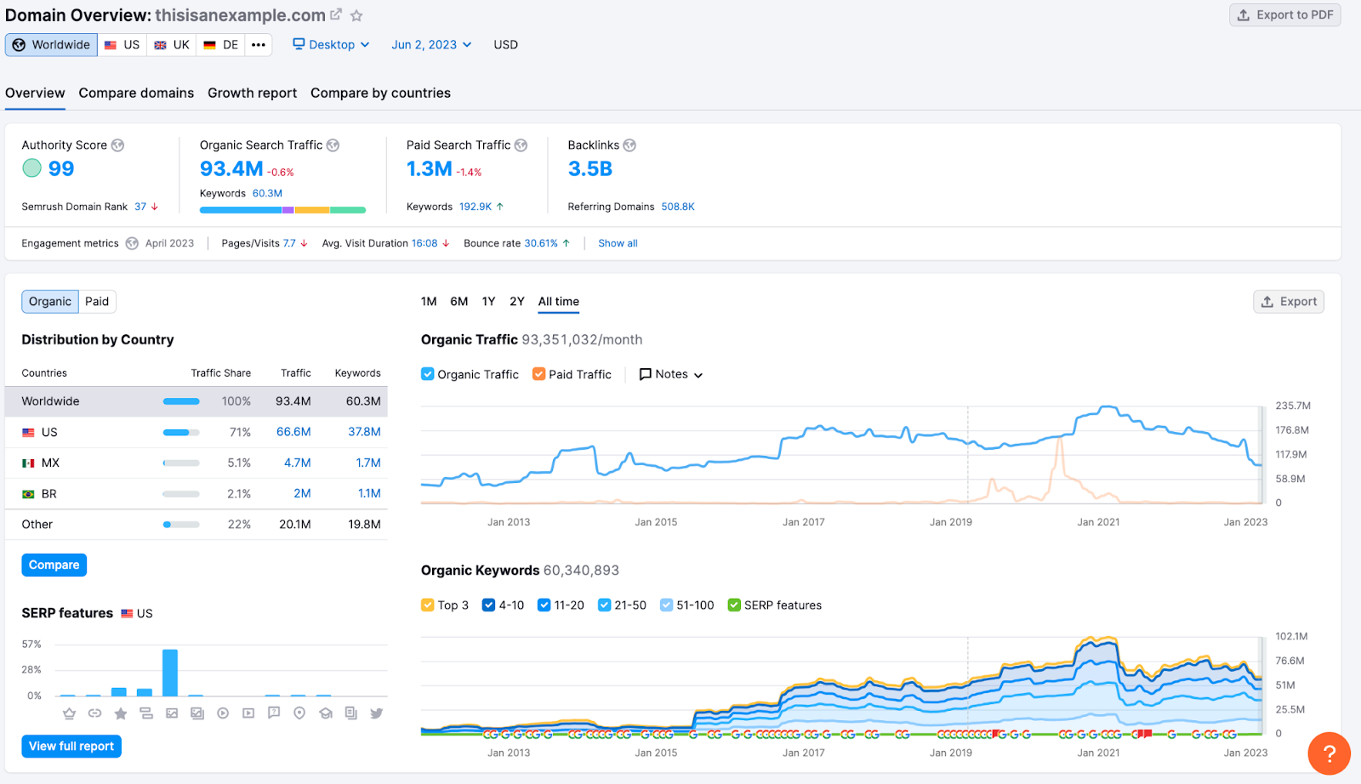
Task: Switch to the Paid distribution toggle
Action: coord(97,302)
